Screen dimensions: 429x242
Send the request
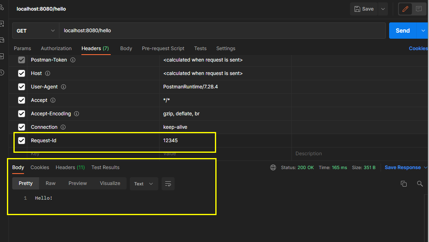click(403, 31)
